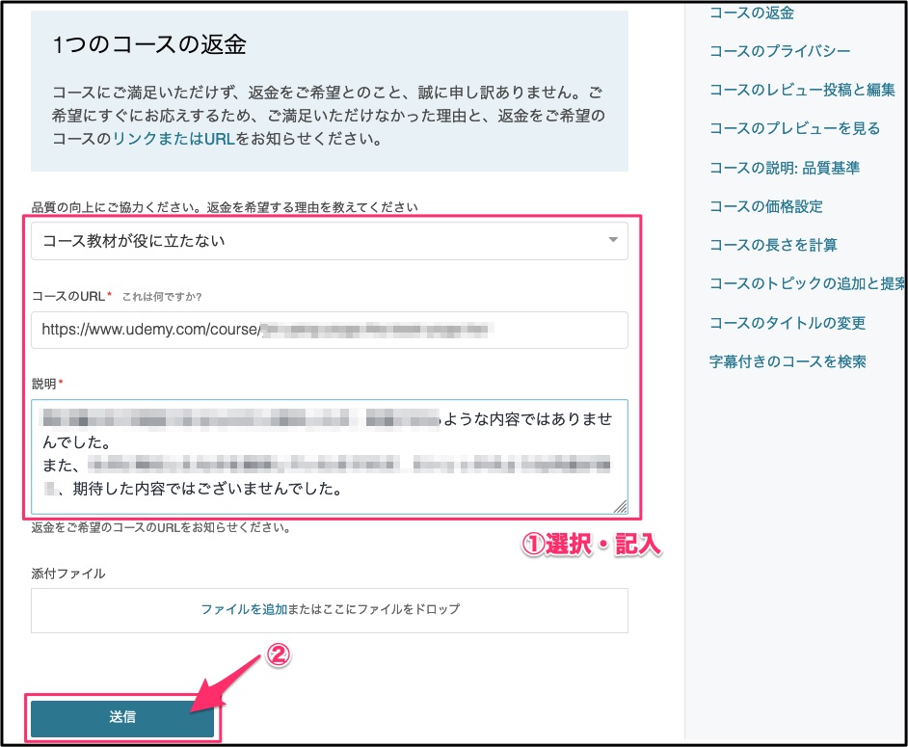The height and width of the screenshot is (747, 908).
Task: Open コースのプライバシー sidebar link
Action: coord(780,51)
